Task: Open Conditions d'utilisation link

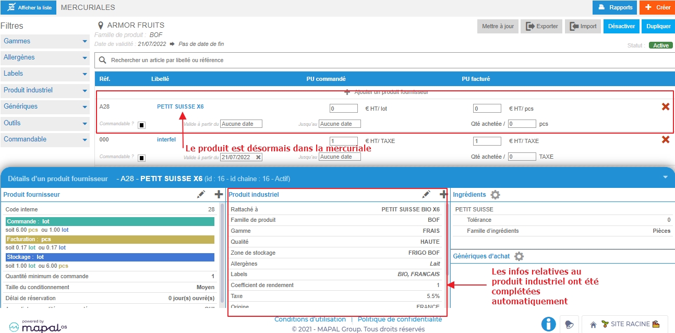Action: [310, 319]
